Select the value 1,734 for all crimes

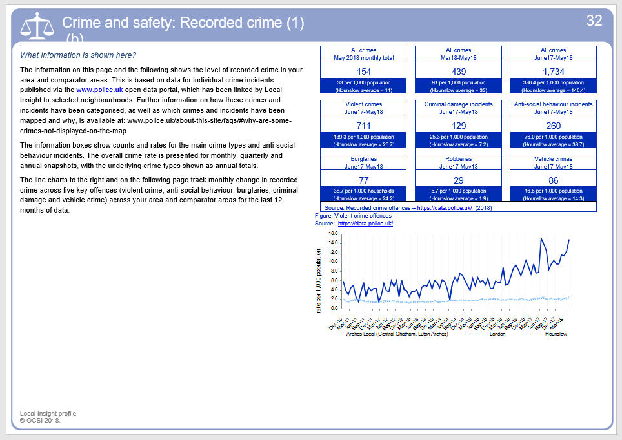coord(553,72)
